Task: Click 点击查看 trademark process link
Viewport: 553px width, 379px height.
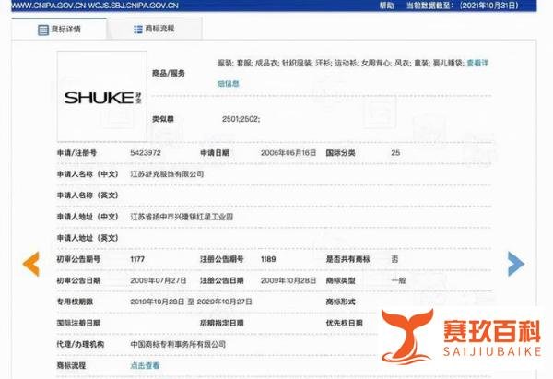Action: pyautogui.click(x=145, y=365)
